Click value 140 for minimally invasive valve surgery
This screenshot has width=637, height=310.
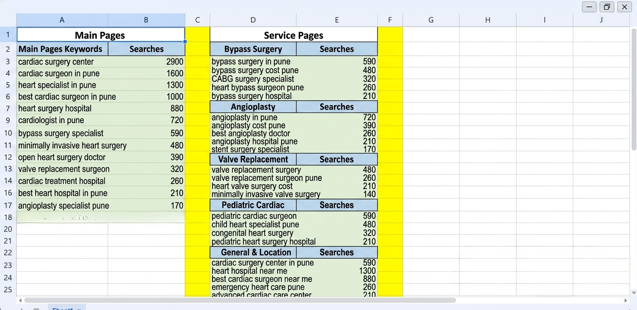click(x=369, y=194)
